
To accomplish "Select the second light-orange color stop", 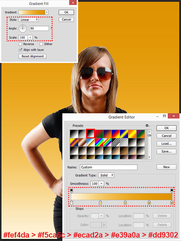I will [100, 202].
